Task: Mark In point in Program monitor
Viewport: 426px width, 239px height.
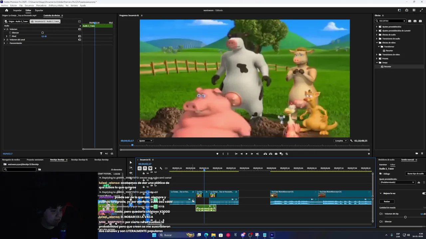Action: click(x=223, y=154)
